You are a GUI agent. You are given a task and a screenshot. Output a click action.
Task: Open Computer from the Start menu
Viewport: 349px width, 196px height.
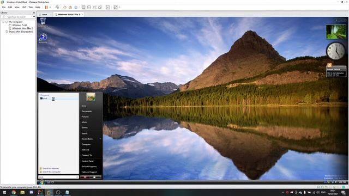pos(86,144)
